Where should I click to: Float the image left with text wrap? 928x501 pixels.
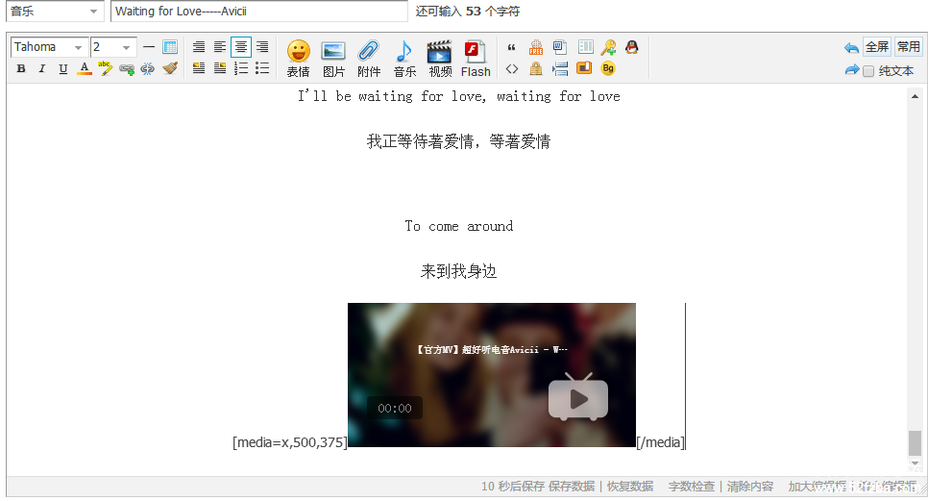pos(199,68)
